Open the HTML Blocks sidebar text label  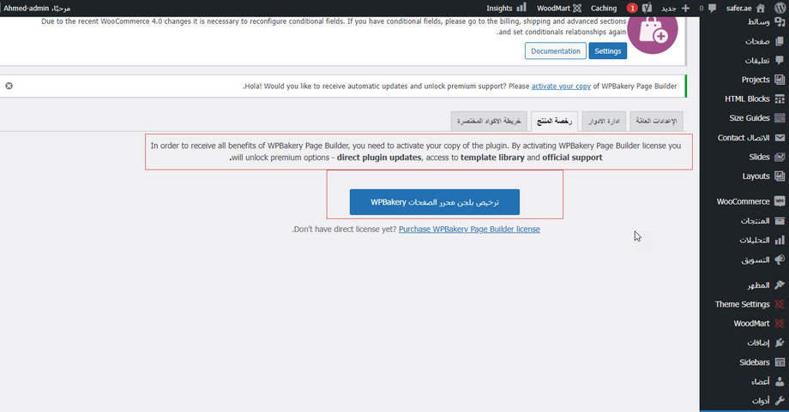(747, 99)
